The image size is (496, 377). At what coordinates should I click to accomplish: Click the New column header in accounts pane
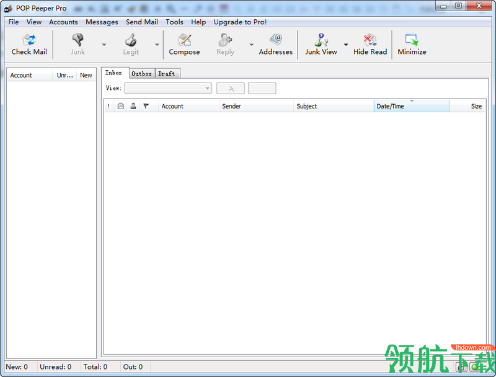click(x=86, y=75)
